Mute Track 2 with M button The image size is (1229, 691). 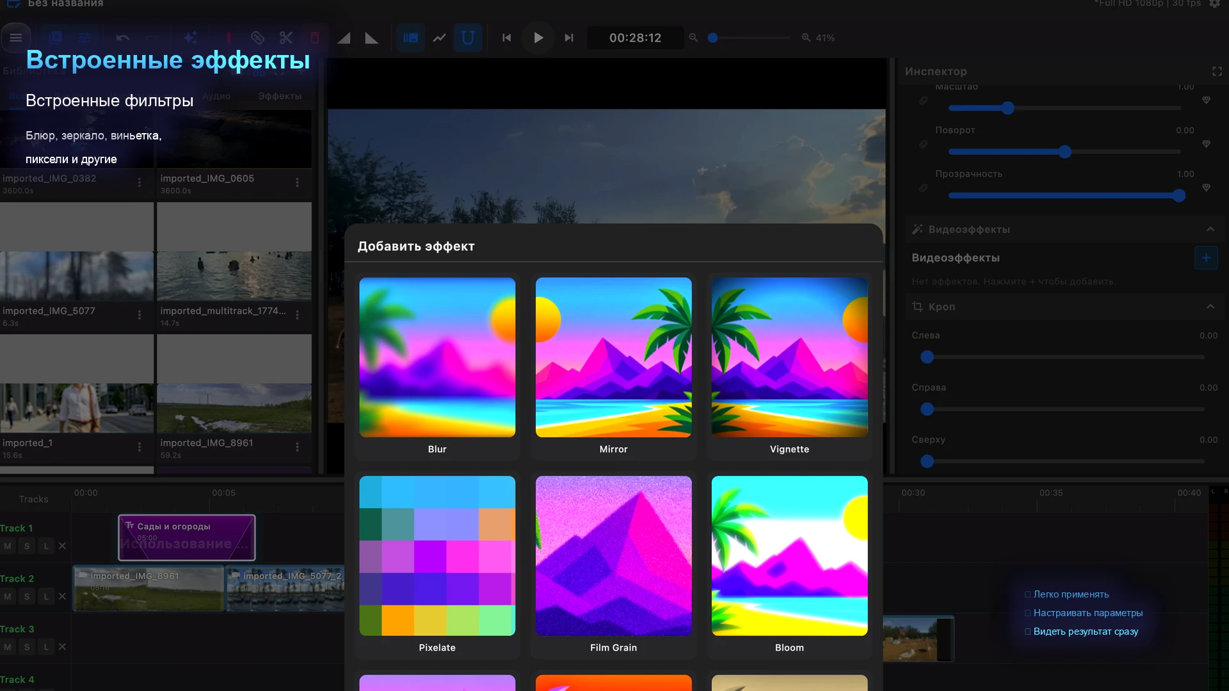[x=8, y=596]
